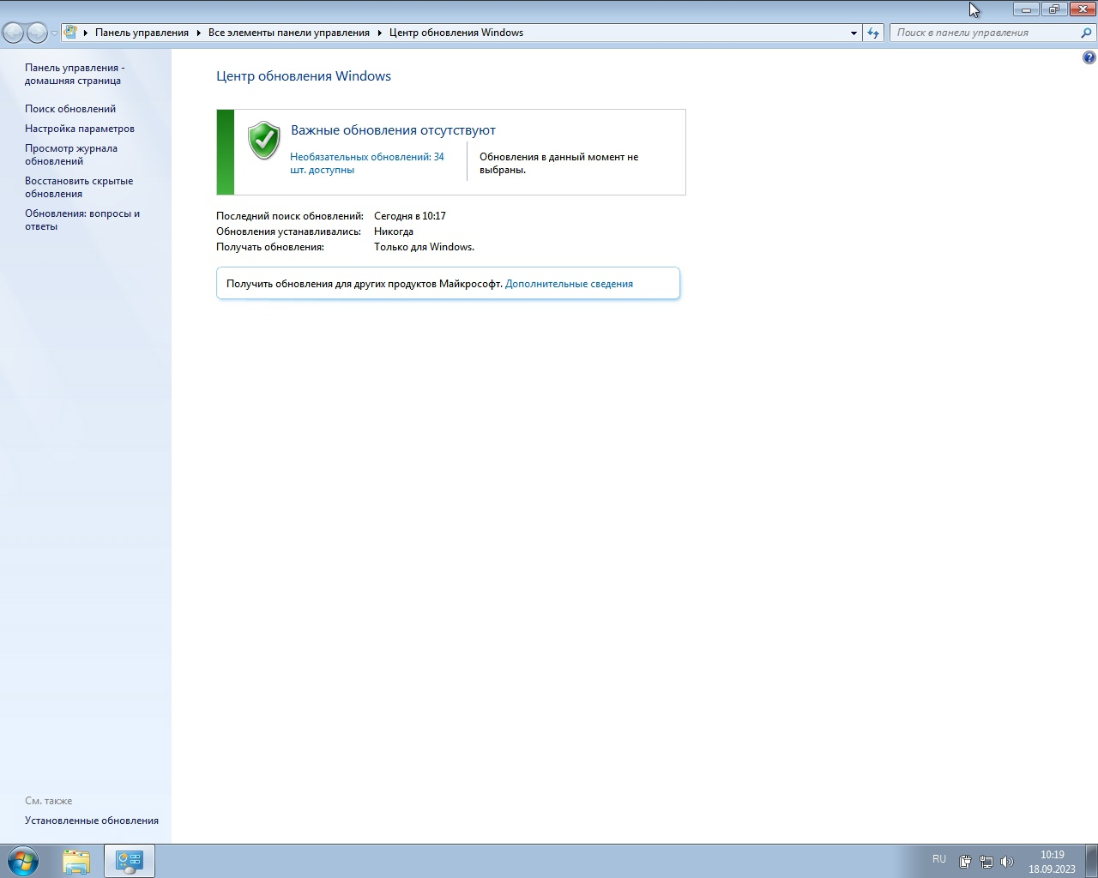Select 'Центр обновления Windows' breadcrumb
This screenshot has height=878, width=1098.
pyautogui.click(x=456, y=33)
